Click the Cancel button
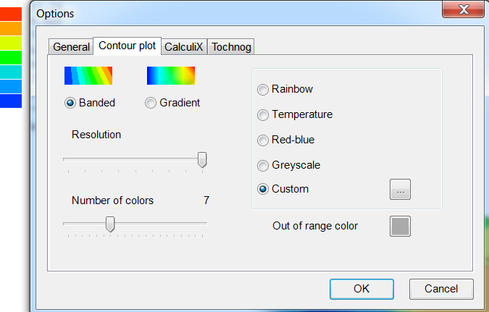Viewport: 489px width, 312px height. click(x=441, y=289)
